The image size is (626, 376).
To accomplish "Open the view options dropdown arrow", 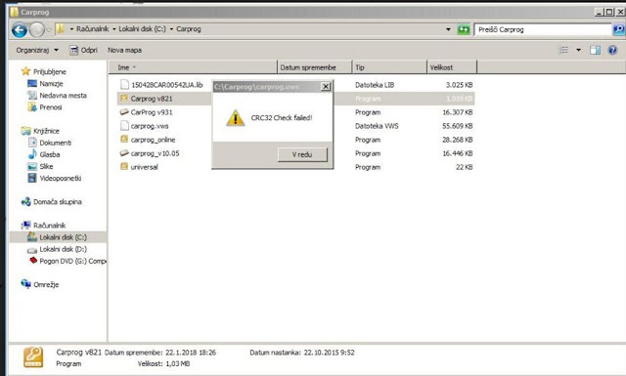I will click(x=578, y=50).
